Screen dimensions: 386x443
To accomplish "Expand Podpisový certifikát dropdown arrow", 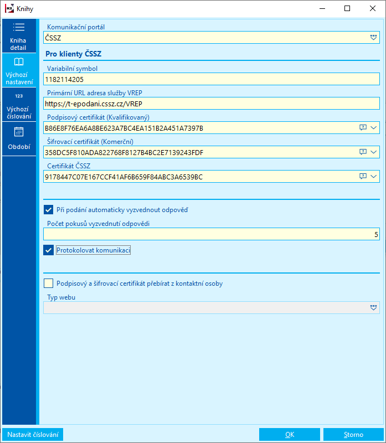I will point(374,128).
